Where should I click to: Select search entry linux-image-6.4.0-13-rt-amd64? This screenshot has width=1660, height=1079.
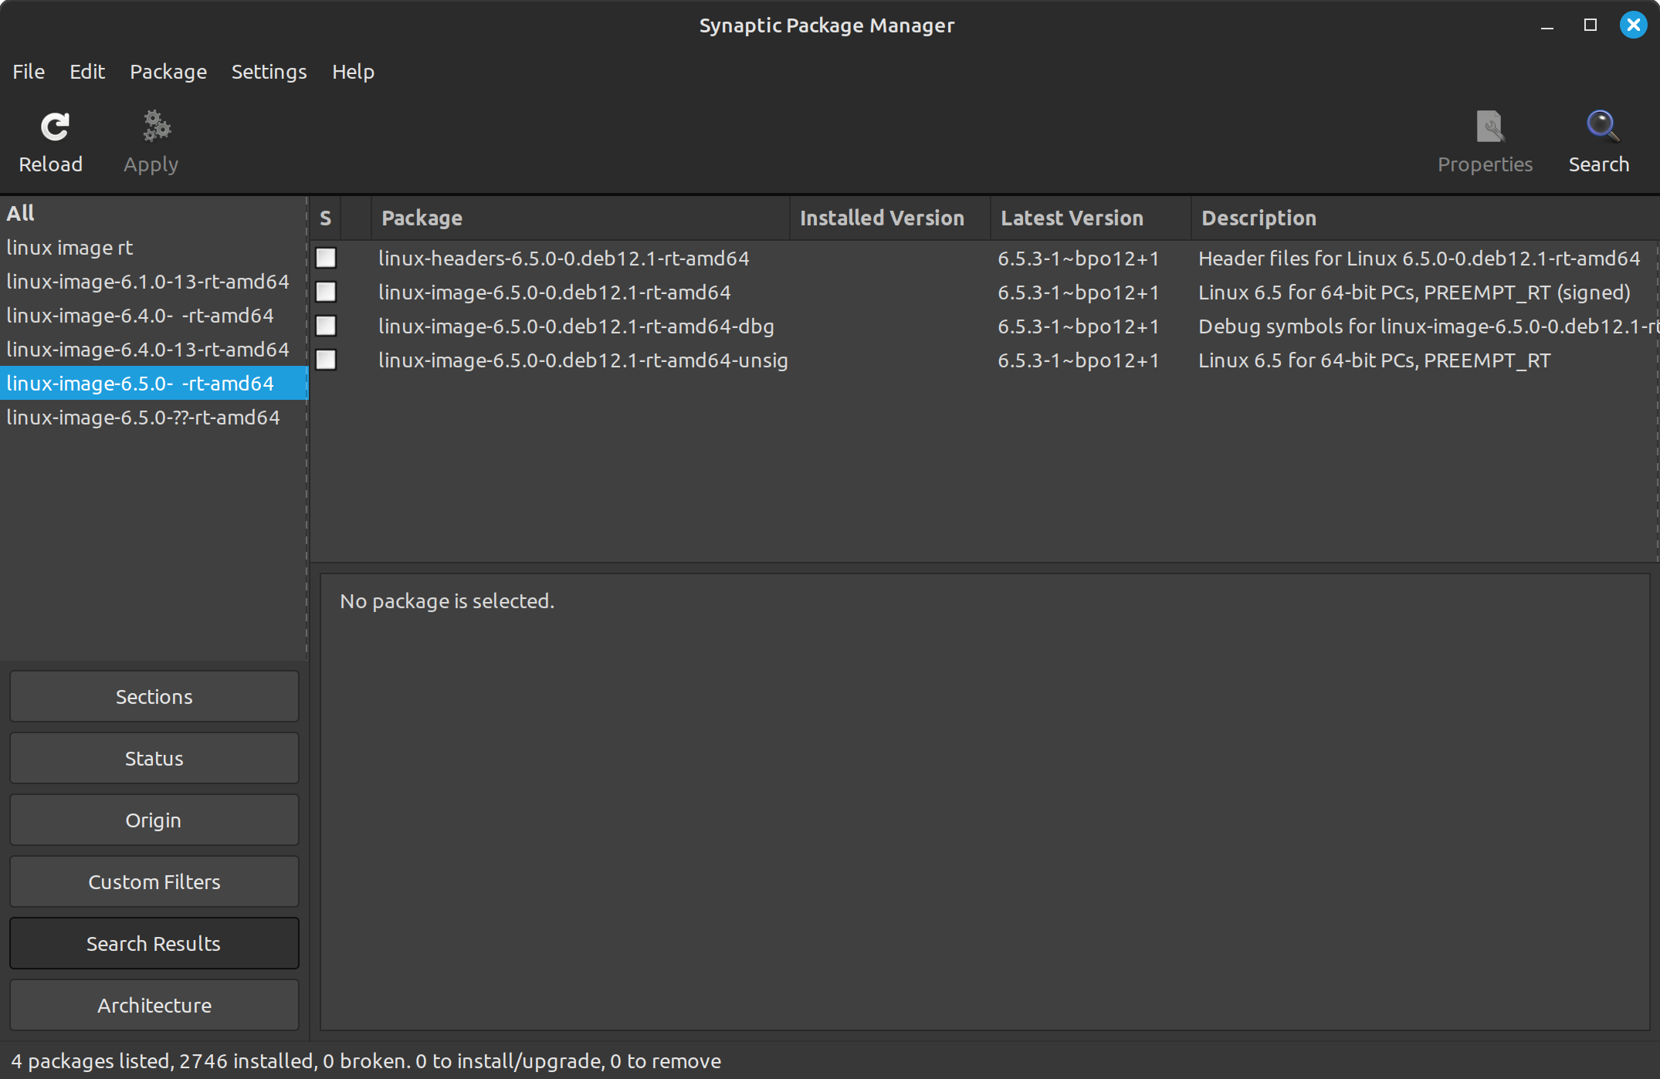click(154, 350)
